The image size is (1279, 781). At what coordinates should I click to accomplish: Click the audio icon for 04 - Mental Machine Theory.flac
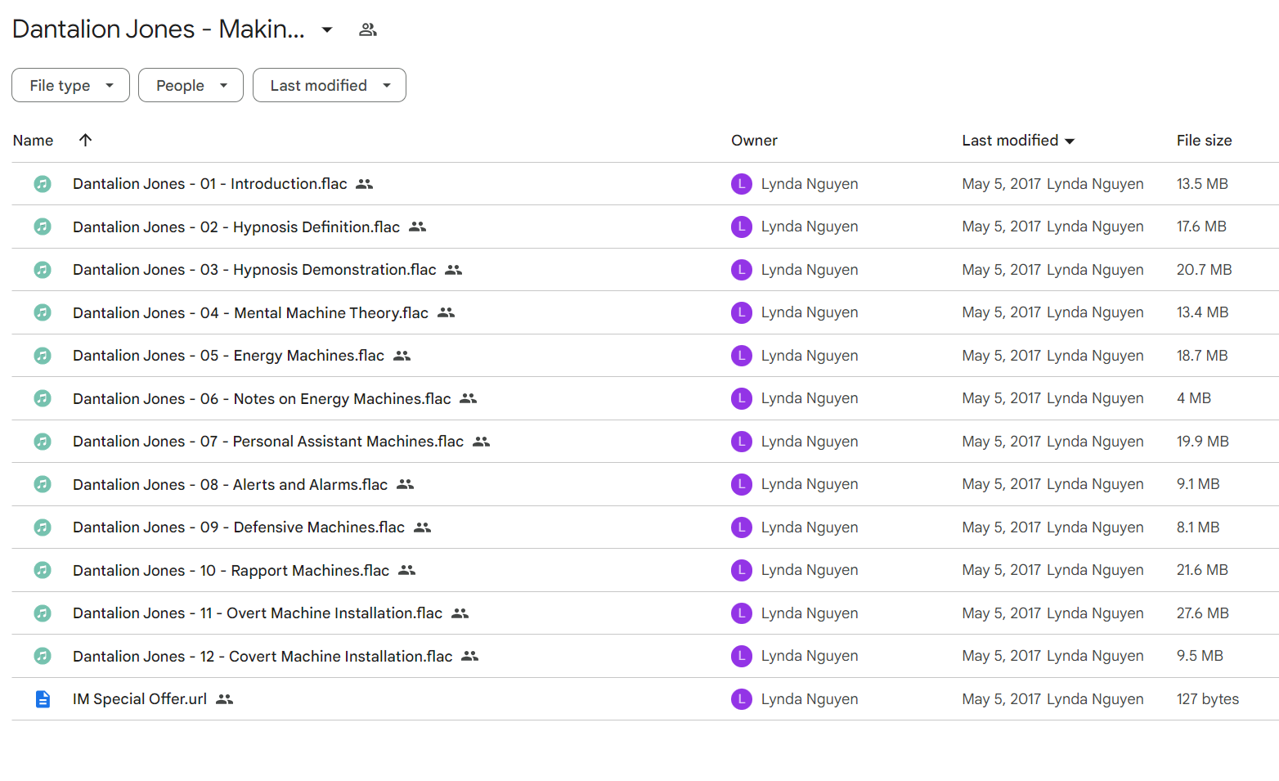(43, 312)
